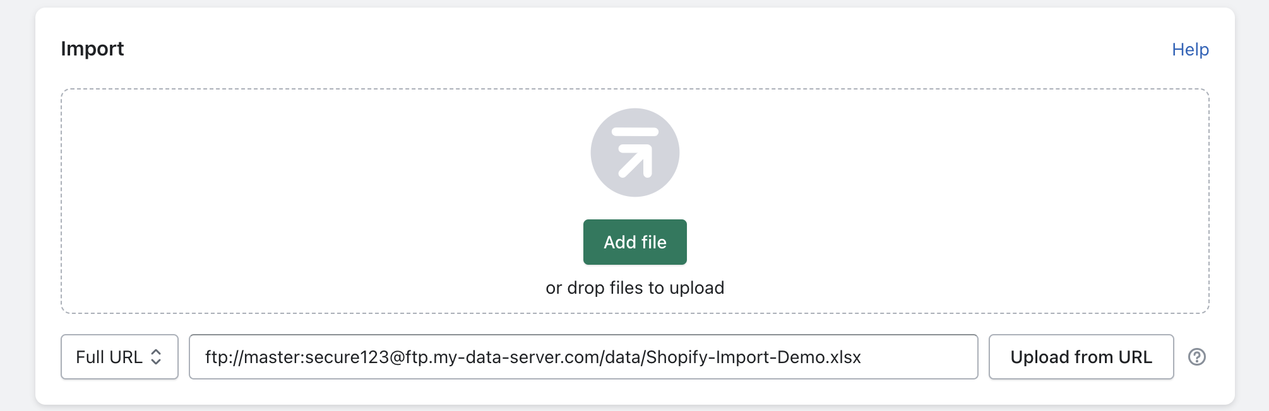Choose Add file to browse for files
The height and width of the screenshot is (411, 1269).
[634, 242]
